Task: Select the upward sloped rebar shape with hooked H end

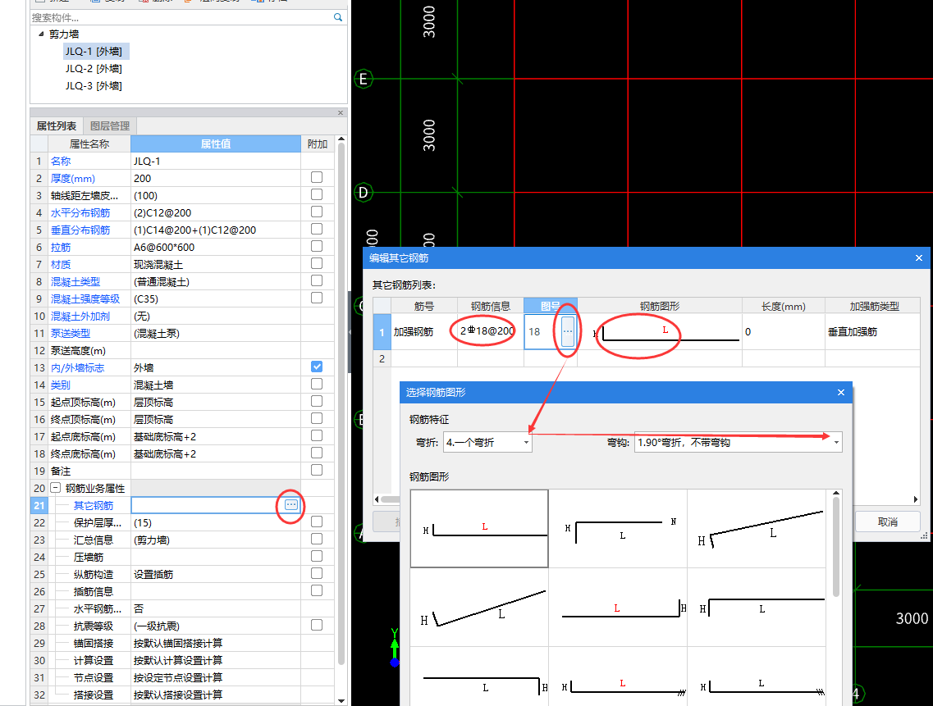Action: [x=757, y=528]
